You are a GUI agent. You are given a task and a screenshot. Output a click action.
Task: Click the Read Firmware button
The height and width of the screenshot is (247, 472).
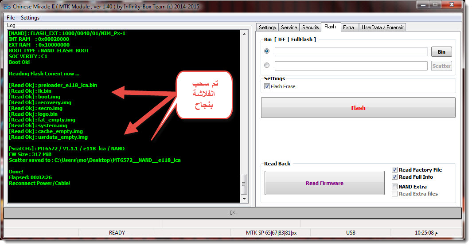[x=324, y=183]
